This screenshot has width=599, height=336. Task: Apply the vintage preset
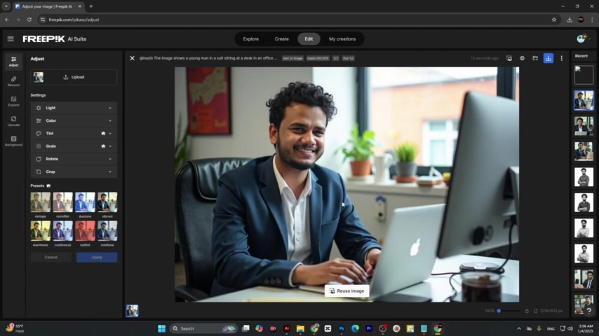click(41, 202)
